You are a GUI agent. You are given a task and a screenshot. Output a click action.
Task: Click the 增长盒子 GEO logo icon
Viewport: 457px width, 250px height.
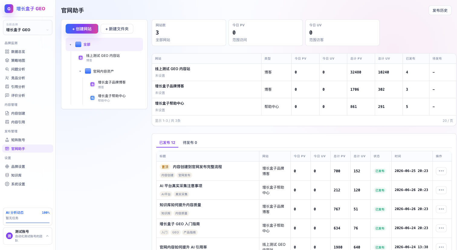(9, 9)
